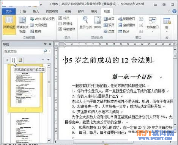Click the document vertical scrollbar thumb
The image size is (178, 145).
click(175, 56)
